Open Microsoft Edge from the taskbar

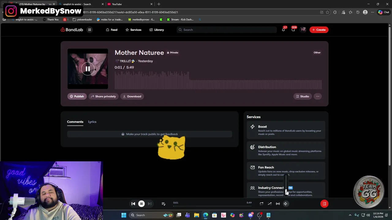coord(205,215)
